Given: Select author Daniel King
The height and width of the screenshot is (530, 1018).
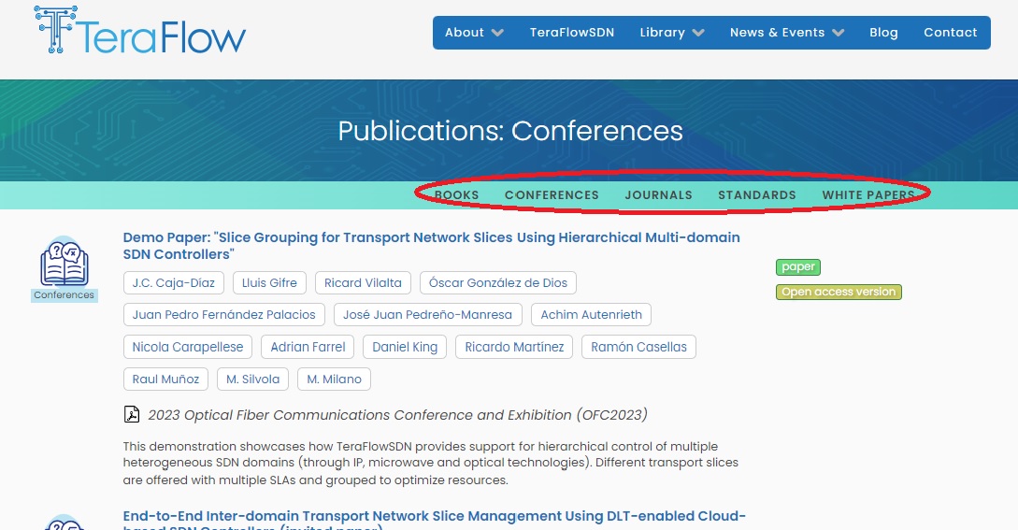Looking at the screenshot, I should tap(405, 347).
